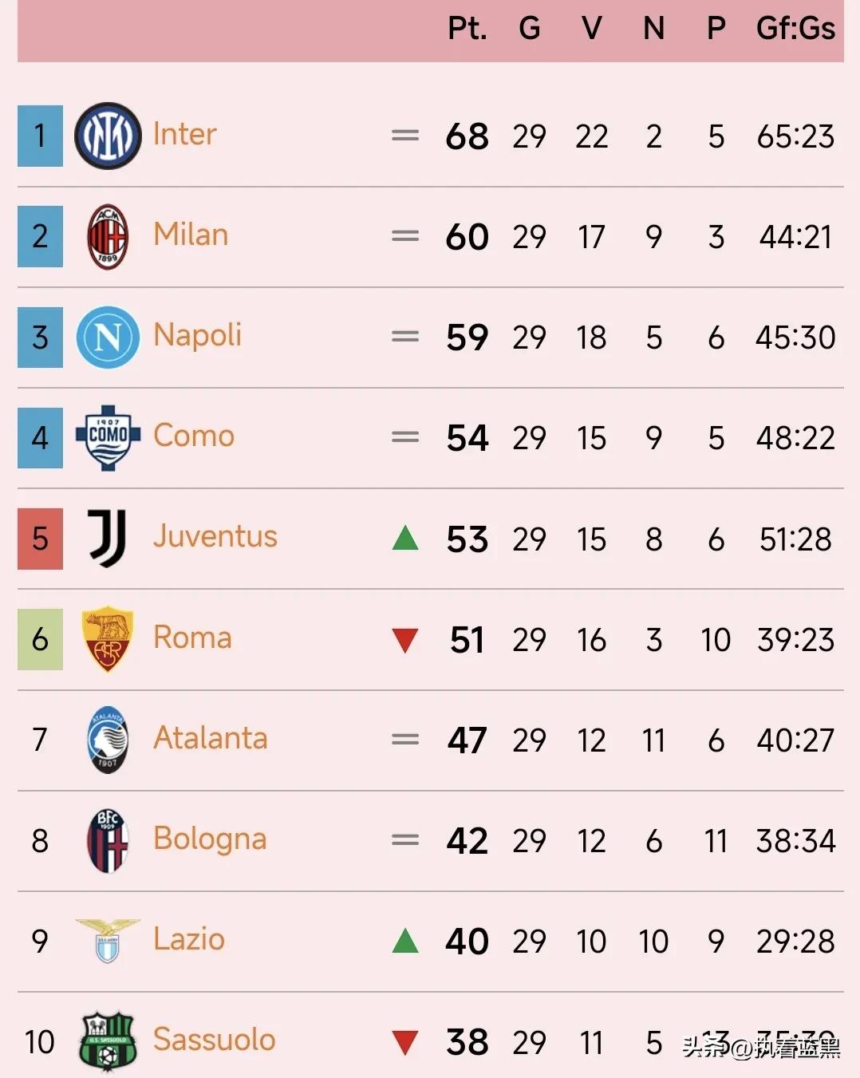The height and width of the screenshot is (1078, 860).
Task: Click Juventus green up arrow indicator
Action: (x=405, y=539)
